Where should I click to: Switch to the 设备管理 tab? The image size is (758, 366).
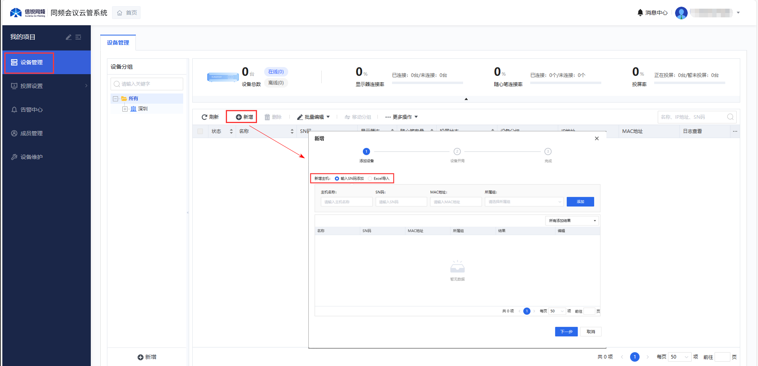coord(118,43)
